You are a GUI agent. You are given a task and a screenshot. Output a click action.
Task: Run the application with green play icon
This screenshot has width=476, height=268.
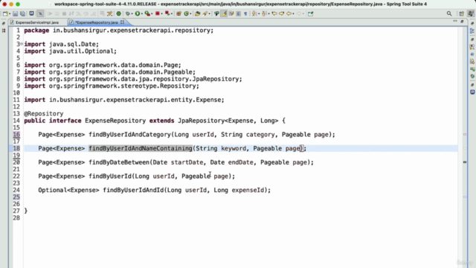pyautogui.click(x=138, y=13)
